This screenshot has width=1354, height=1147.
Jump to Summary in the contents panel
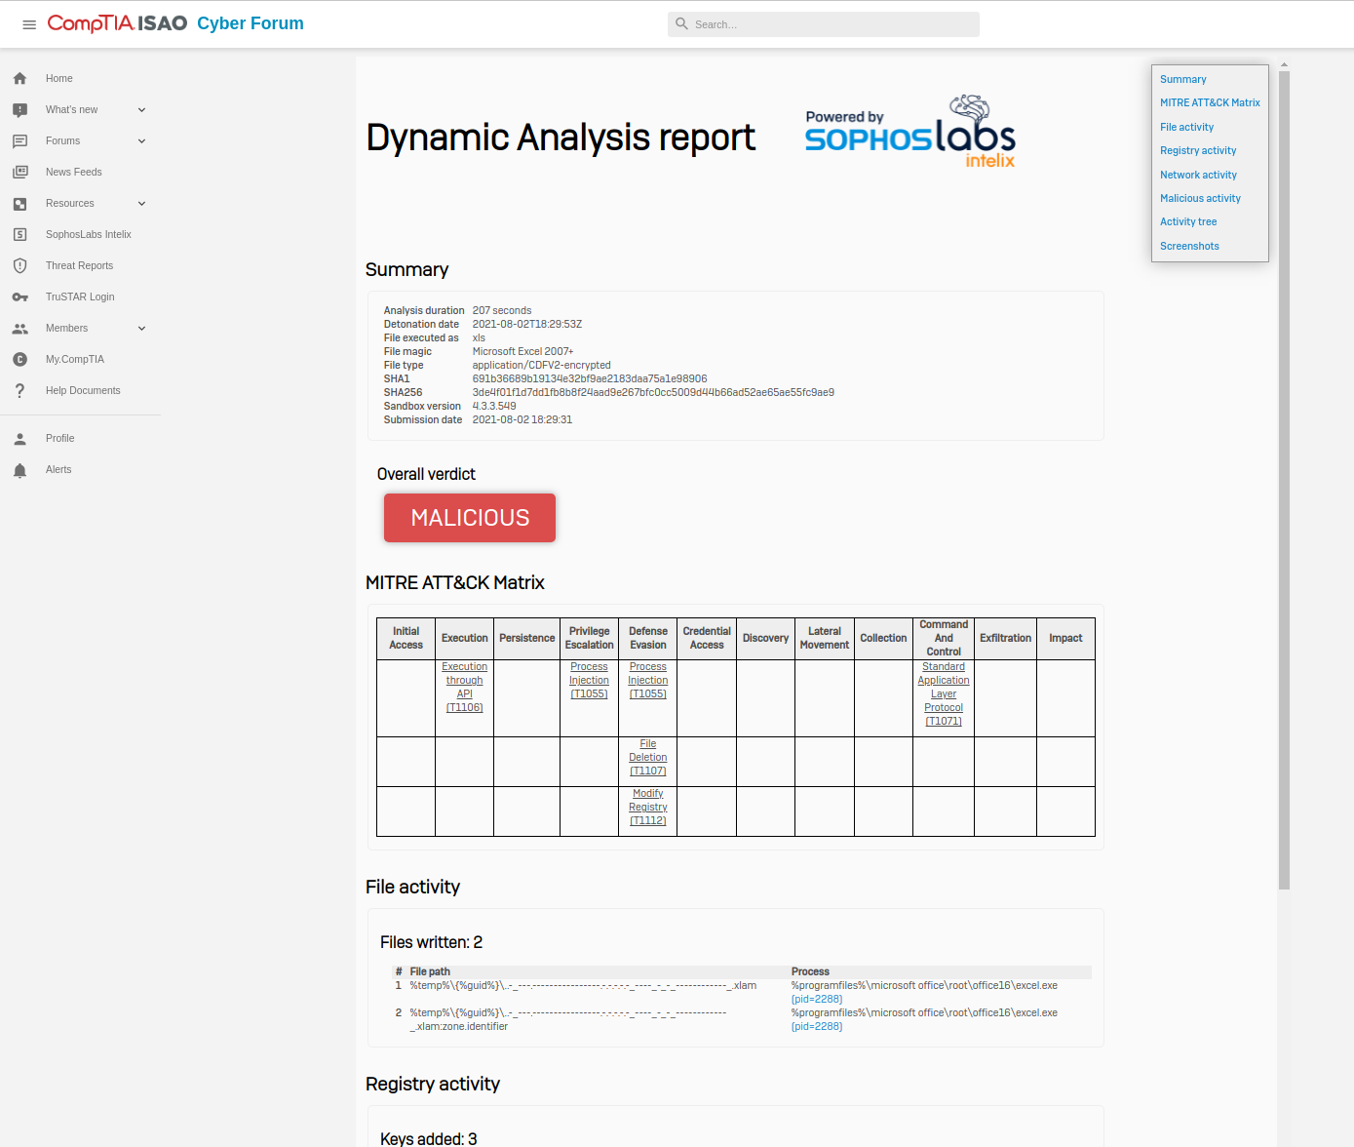1182,79
